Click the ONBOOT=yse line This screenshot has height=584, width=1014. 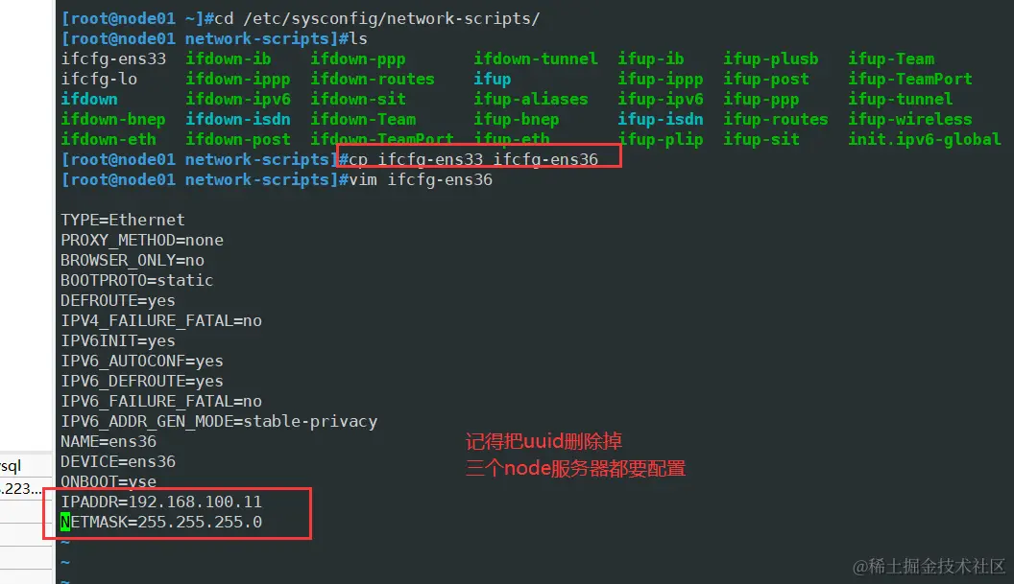tap(109, 481)
